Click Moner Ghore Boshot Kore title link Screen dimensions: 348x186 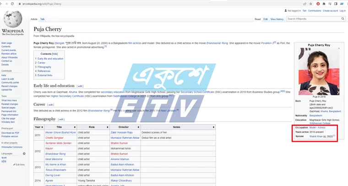60,133
